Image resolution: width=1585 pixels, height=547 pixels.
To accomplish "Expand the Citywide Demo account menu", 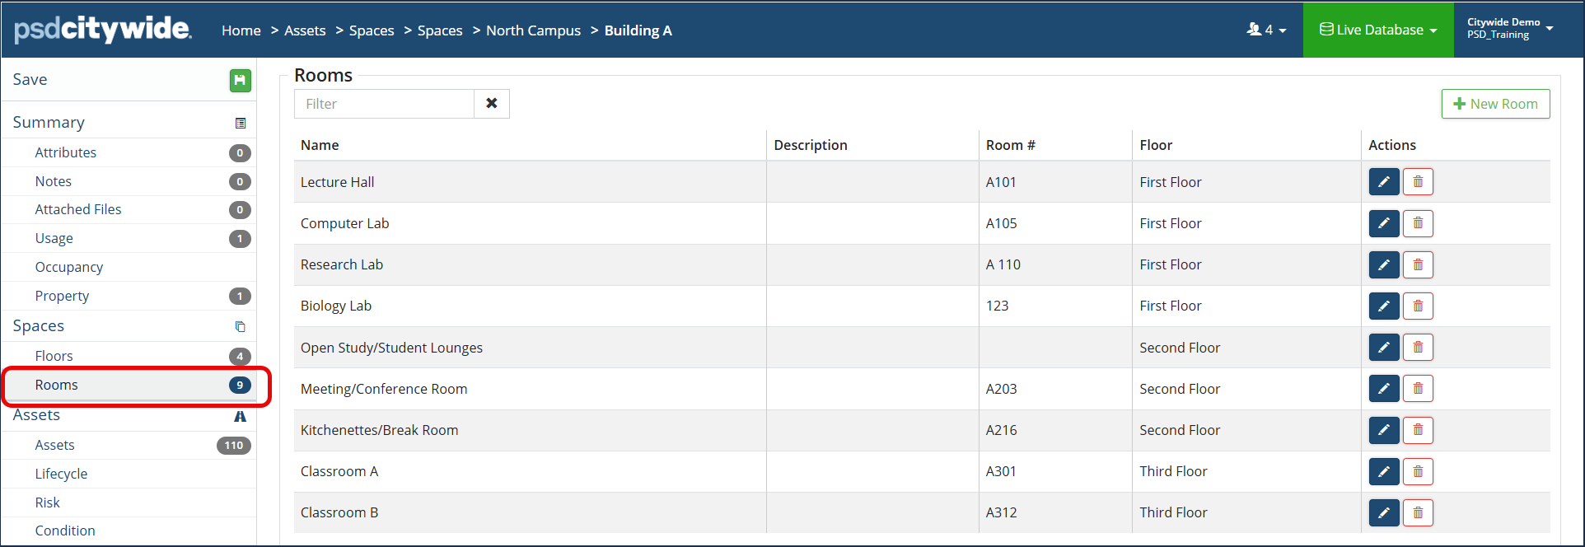I will (1509, 29).
